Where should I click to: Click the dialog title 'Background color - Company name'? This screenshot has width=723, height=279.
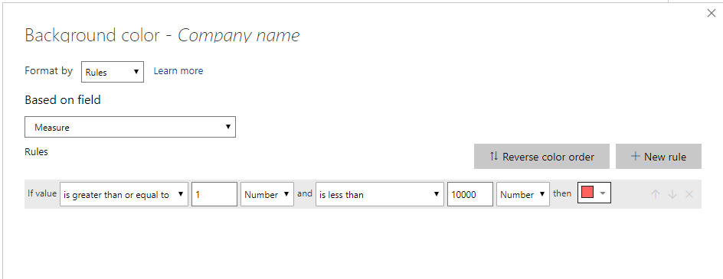pos(162,35)
